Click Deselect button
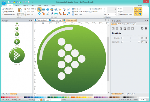Viewport: 150px width, 102px height. click(94, 12)
